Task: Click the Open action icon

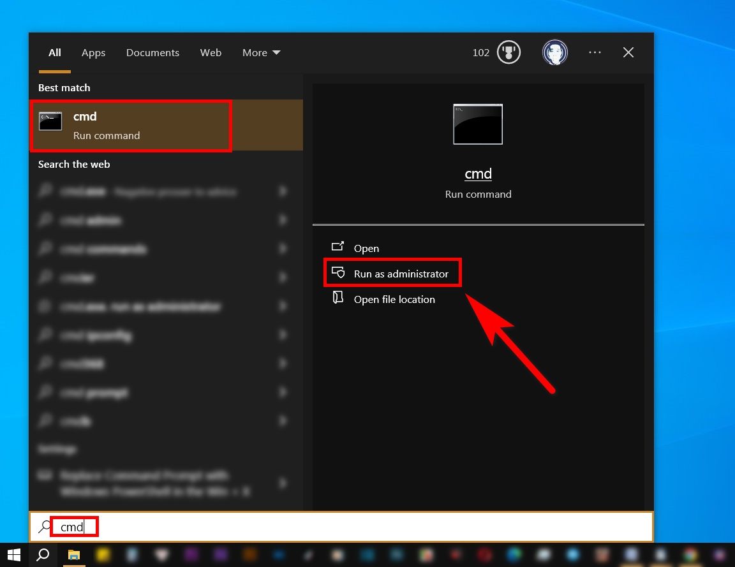Action: [338, 246]
